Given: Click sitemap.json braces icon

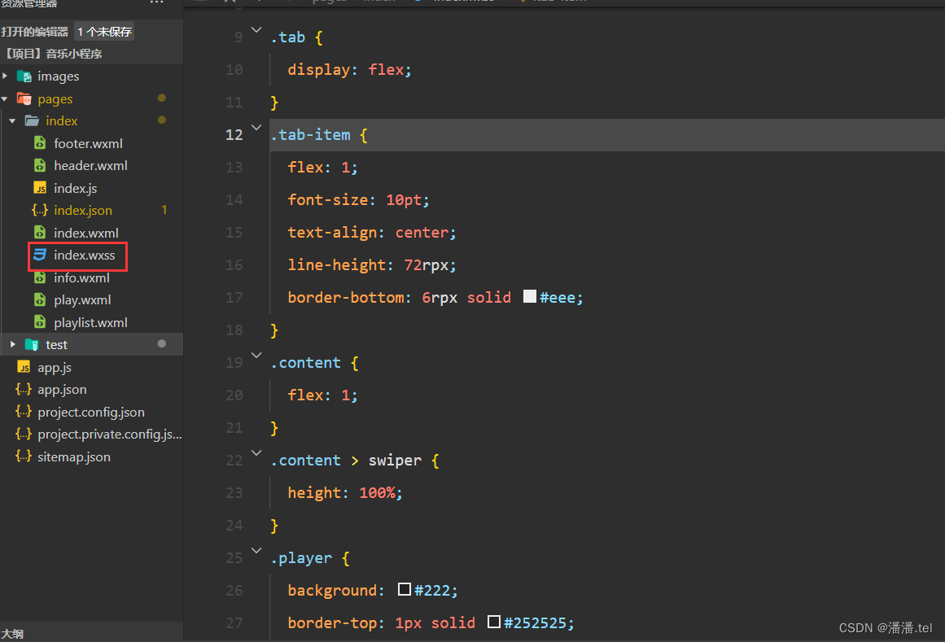Looking at the screenshot, I should click(24, 456).
